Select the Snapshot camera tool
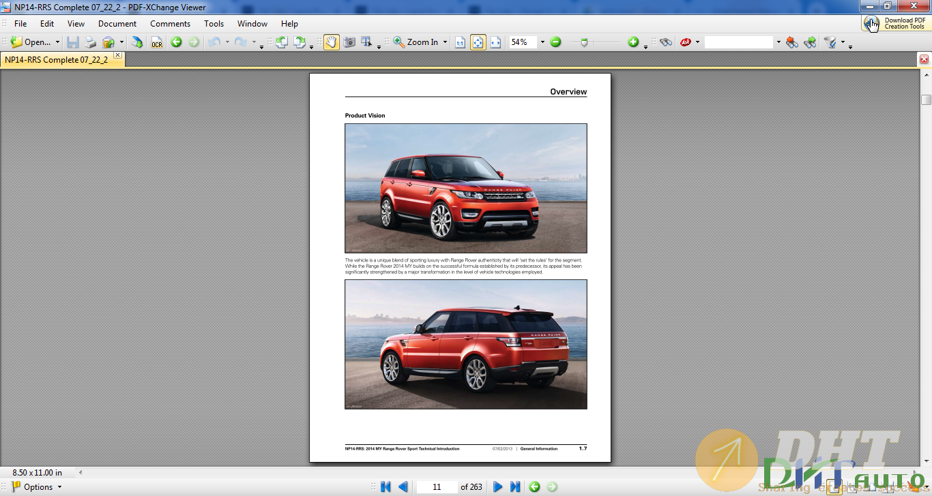The height and width of the screenshot is (496, 932). (x=349, y=42)
